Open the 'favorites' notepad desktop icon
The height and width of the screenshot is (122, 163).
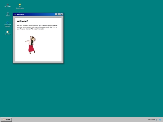point(8,33)
